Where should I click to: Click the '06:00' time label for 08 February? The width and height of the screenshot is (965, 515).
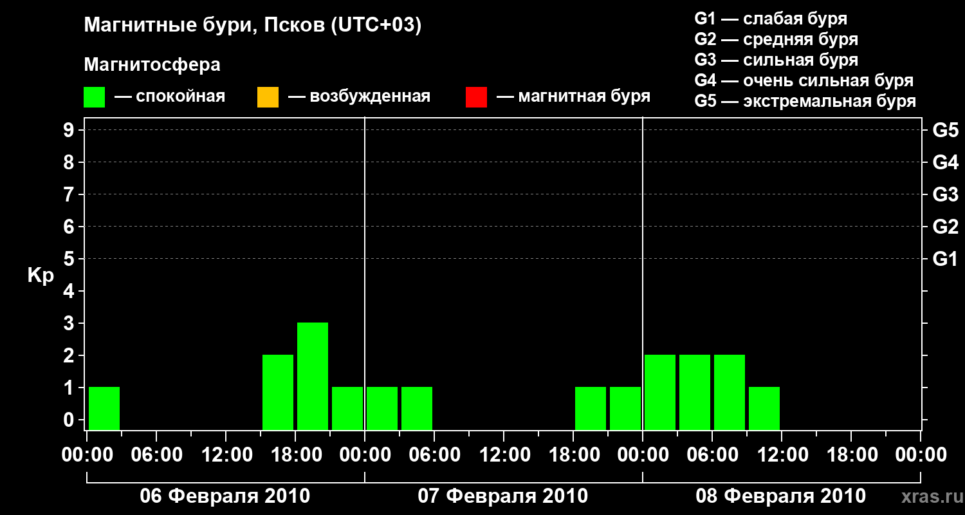(712, 455)
